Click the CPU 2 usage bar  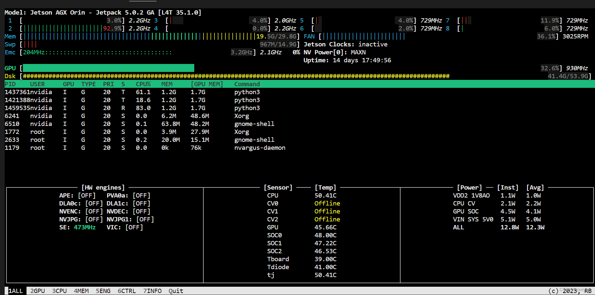[63, 28]
